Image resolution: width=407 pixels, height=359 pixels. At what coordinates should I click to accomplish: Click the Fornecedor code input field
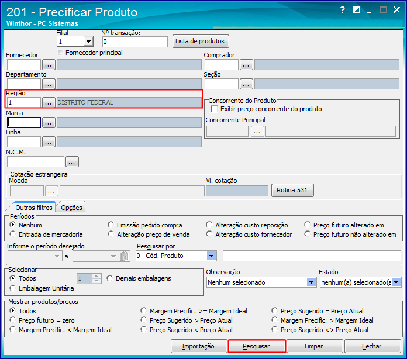[x=24, y=65]
